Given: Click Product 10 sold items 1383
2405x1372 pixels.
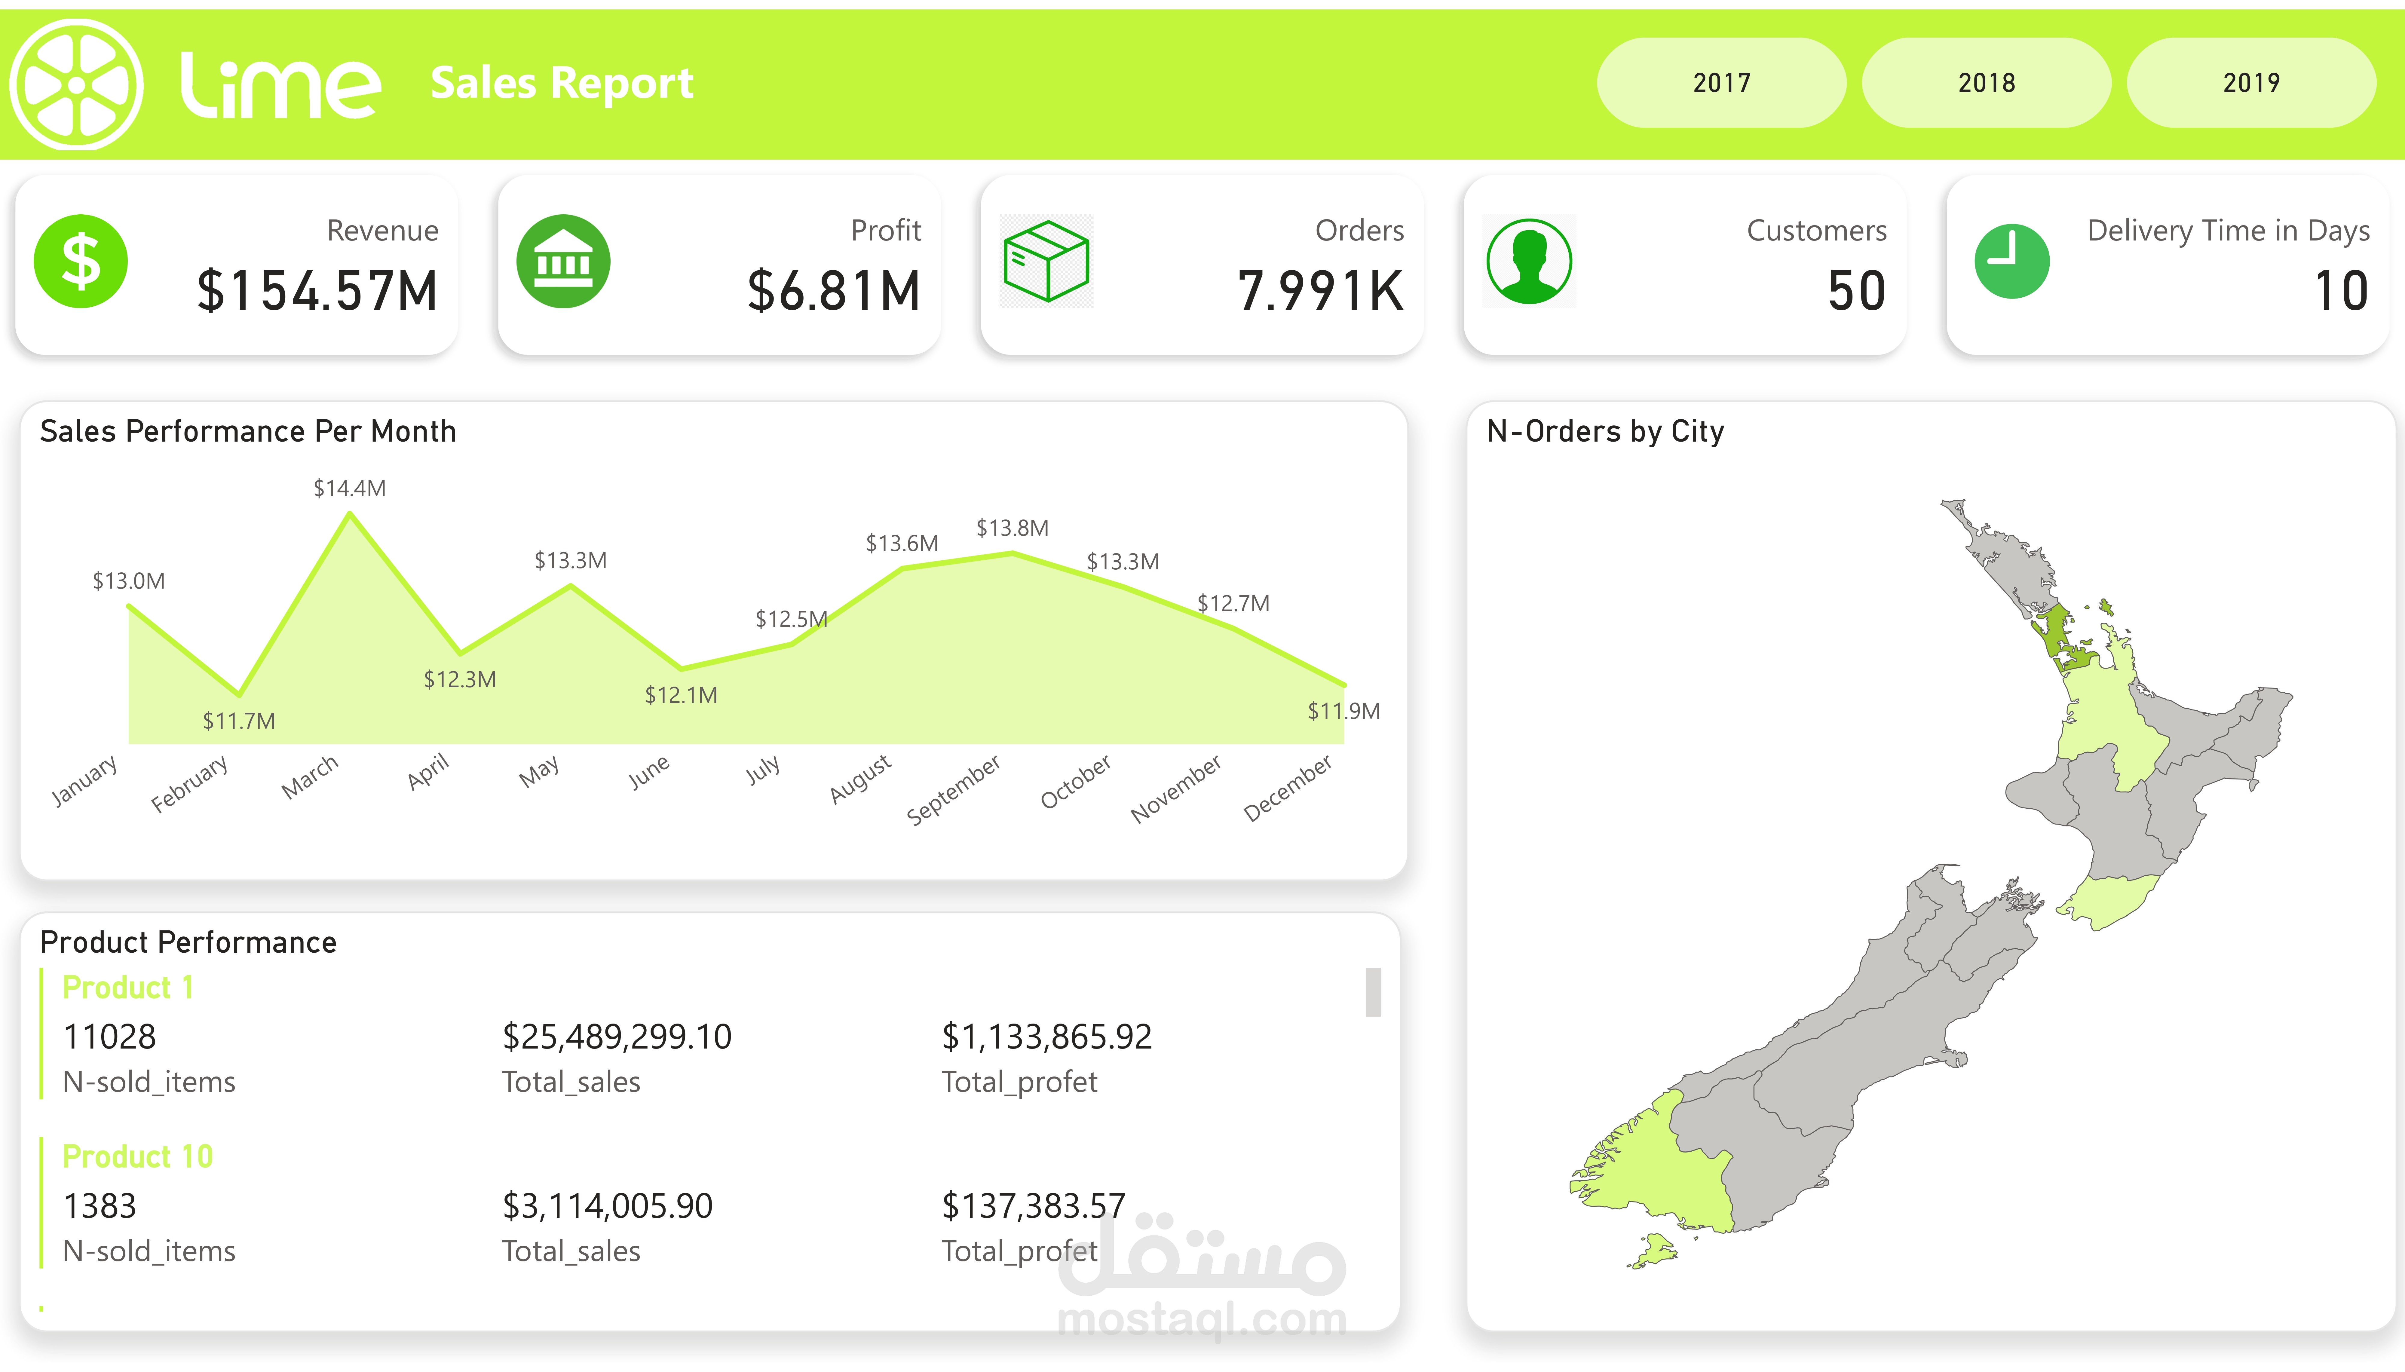Looking at the screenshot, I should coord(100,1206).
